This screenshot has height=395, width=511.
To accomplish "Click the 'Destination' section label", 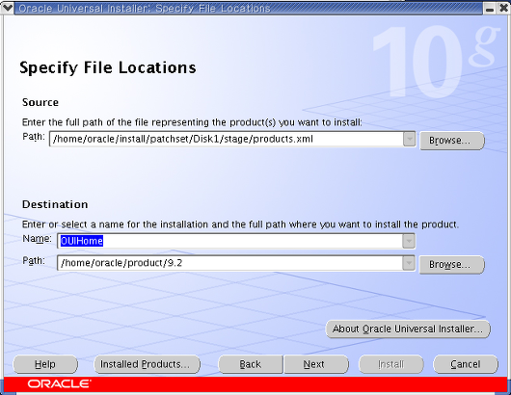I will coord(55,204).
